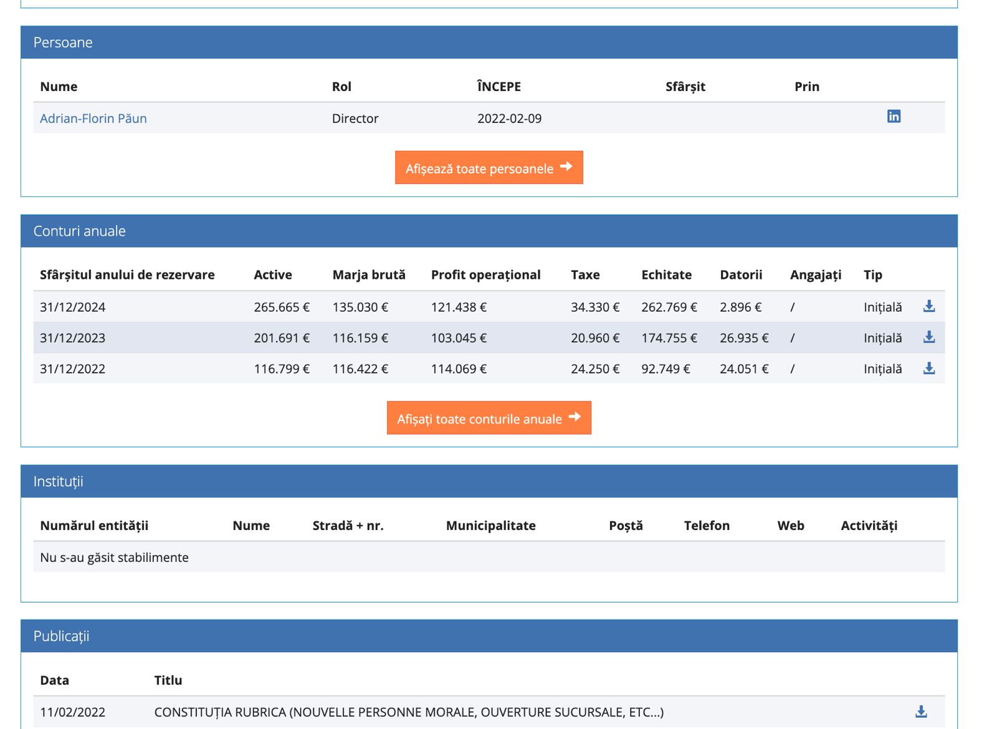Click the Instituții section header
Viewport: 997px width, 729px height.
click(x=59, y=481)
